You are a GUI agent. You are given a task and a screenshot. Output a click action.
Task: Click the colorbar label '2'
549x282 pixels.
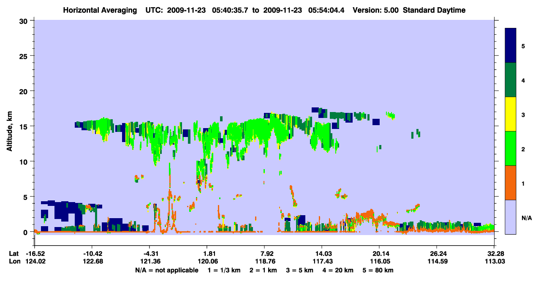pos(523,149)
